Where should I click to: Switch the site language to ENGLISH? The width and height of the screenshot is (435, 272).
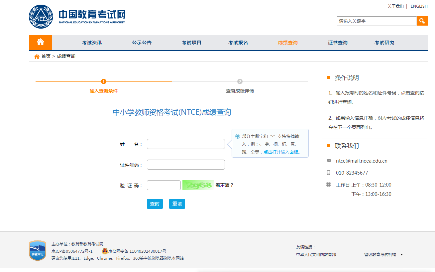point(419,6)
